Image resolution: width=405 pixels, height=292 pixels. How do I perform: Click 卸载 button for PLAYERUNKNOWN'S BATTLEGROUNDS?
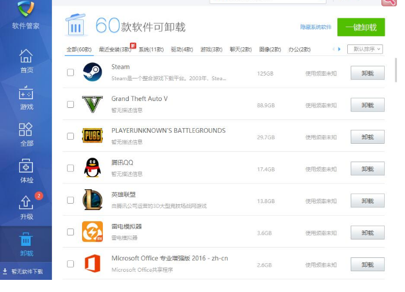367,137
